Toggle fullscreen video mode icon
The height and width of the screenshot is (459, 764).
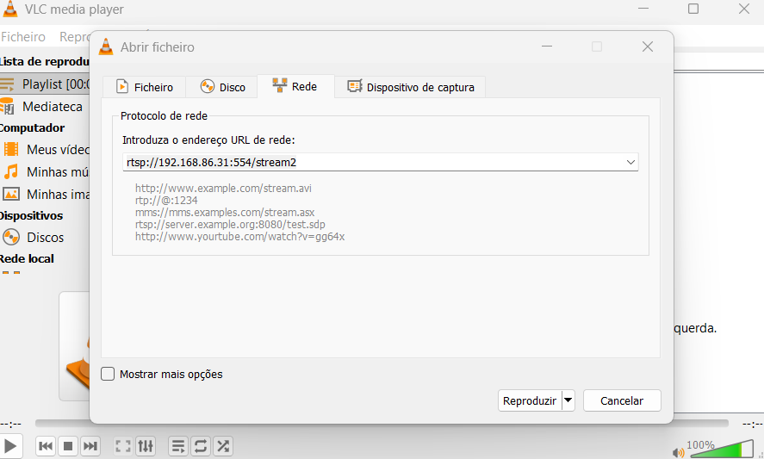123,446
